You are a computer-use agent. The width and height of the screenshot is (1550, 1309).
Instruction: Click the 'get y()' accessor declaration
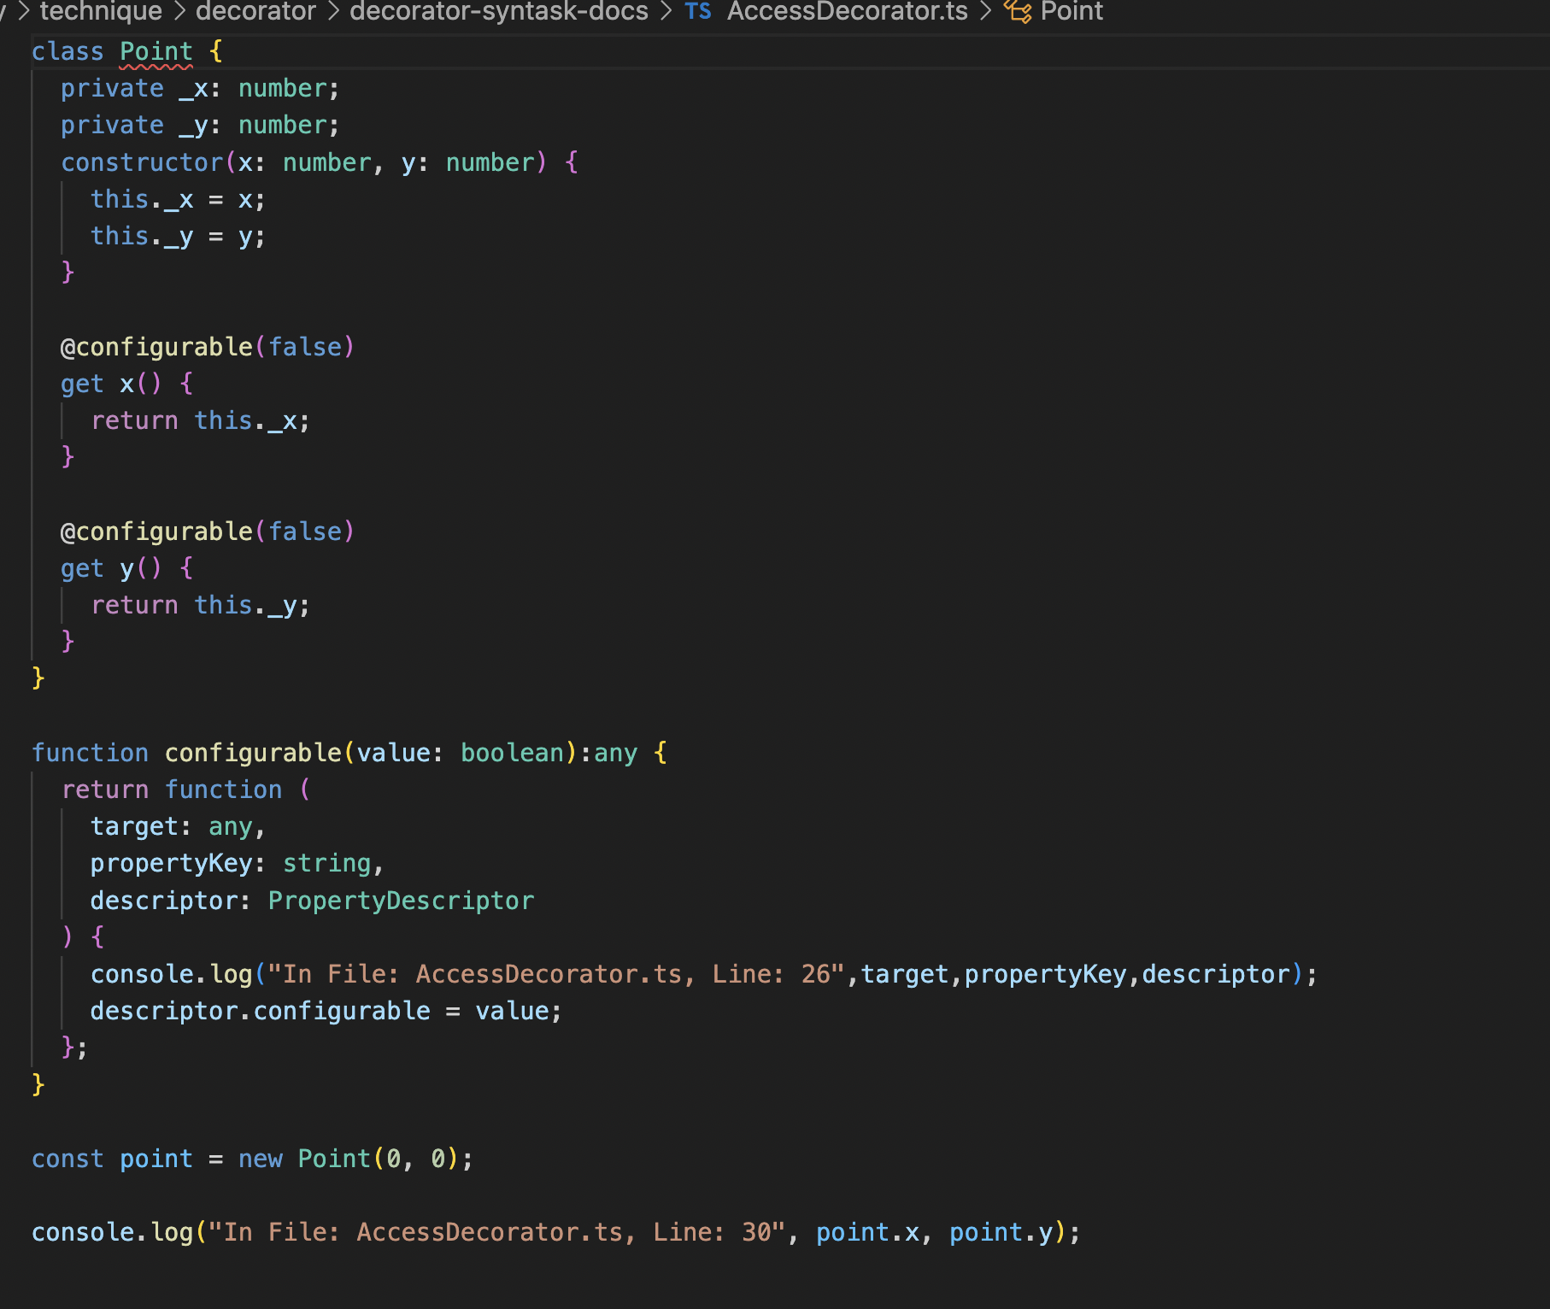pyautogui.click(x=111, y=568)
